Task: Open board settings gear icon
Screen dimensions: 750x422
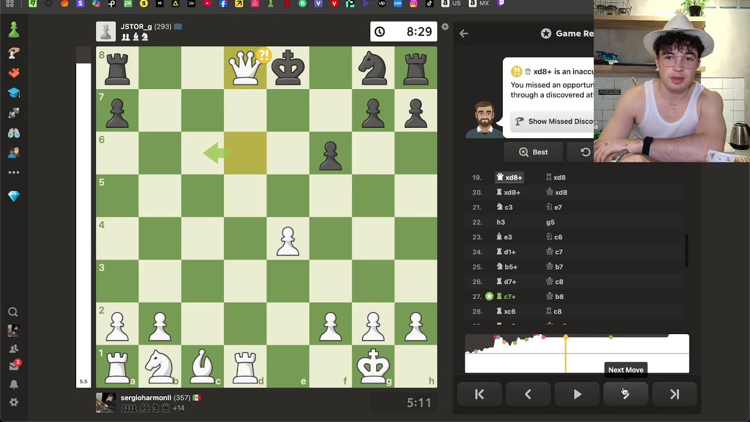Action: click(445, 27)
